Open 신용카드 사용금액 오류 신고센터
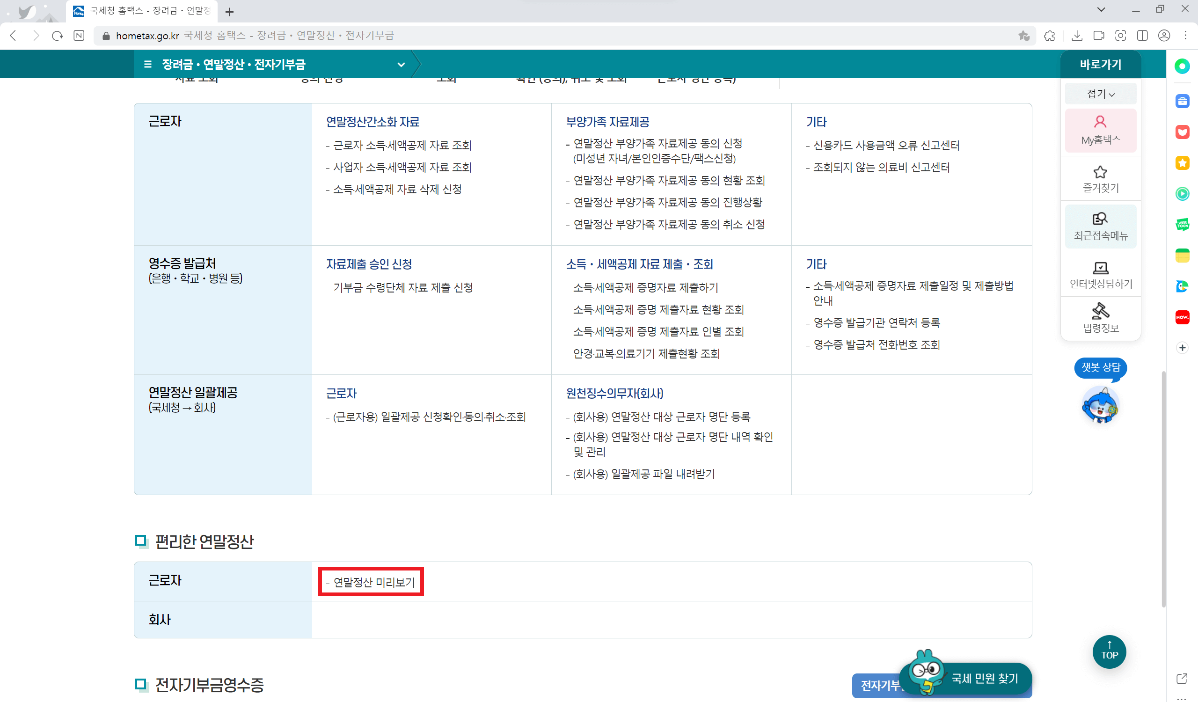 click(886, 146)
